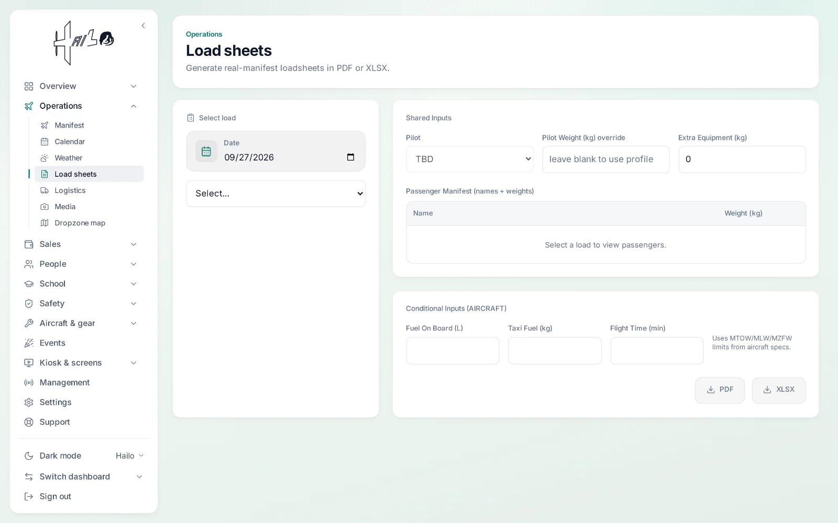This screenshot has width=838, height=523.
Task: Click the Operations breadcrumb link
Action: (x=204, y=35)
